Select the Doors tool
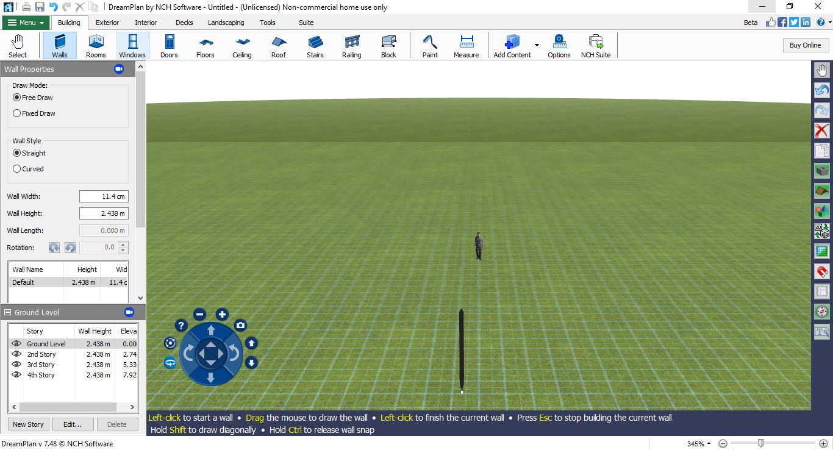 tap(169, 46)
